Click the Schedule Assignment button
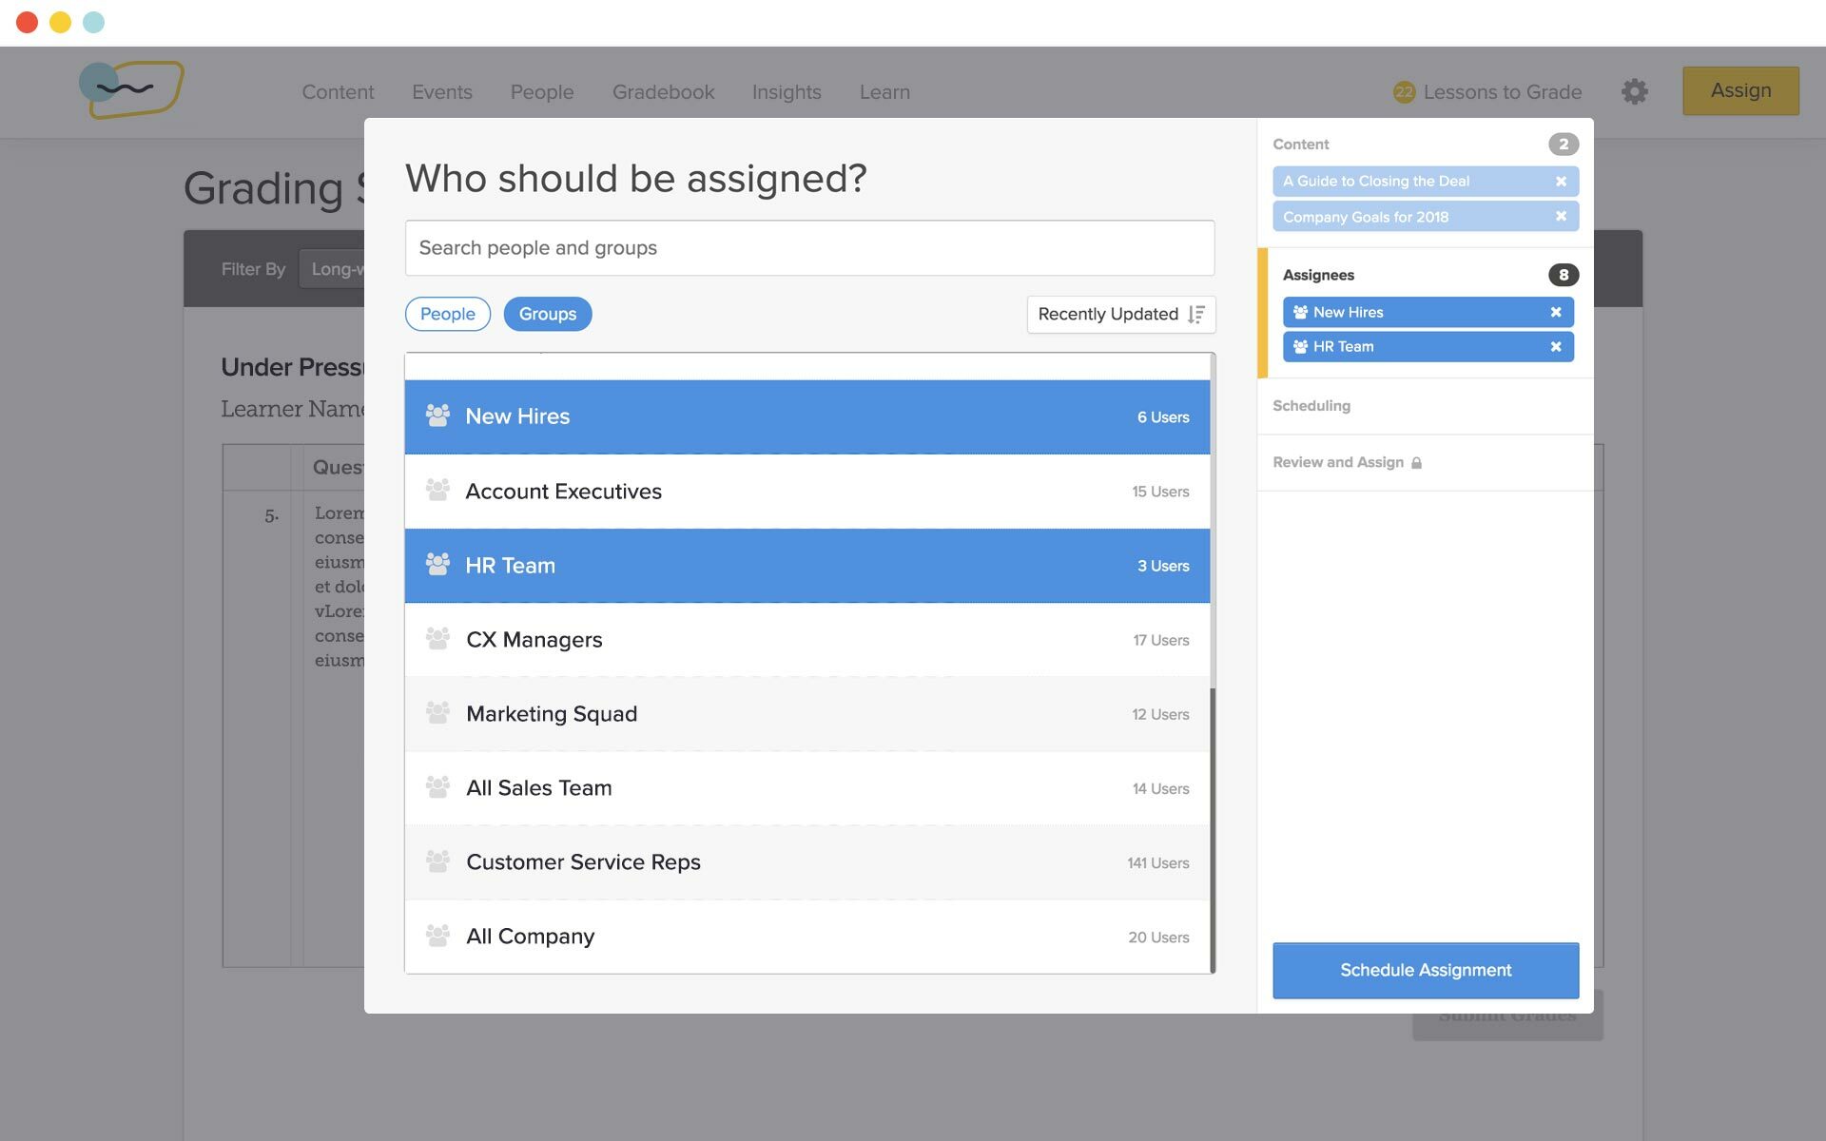Screen dimensions: 1826x1141 pos(1424,970)
